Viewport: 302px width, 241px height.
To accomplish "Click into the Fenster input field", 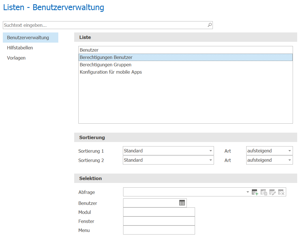I will (159, 221).
